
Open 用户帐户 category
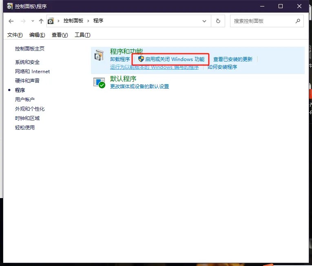(24, 100)
